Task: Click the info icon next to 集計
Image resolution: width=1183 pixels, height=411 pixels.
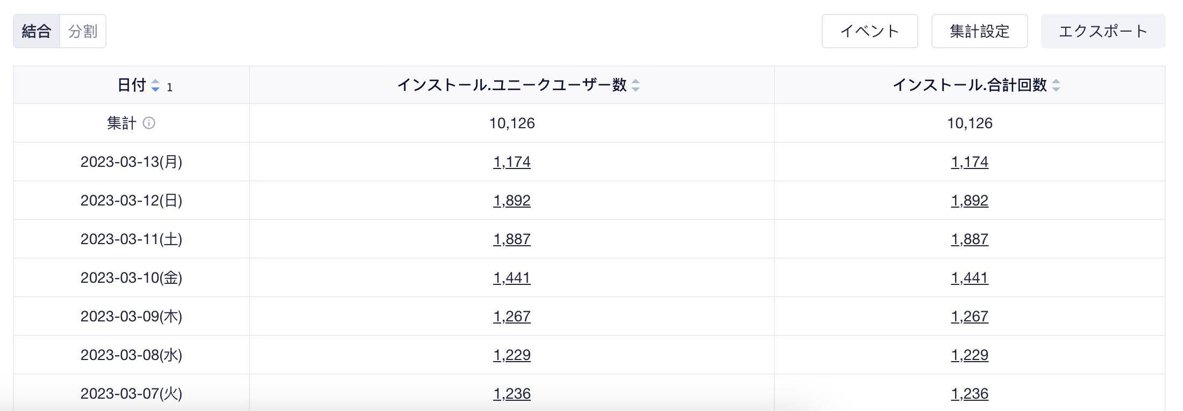Action: tap(149, 123)
